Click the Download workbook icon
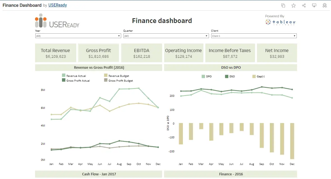 (314, 5)
